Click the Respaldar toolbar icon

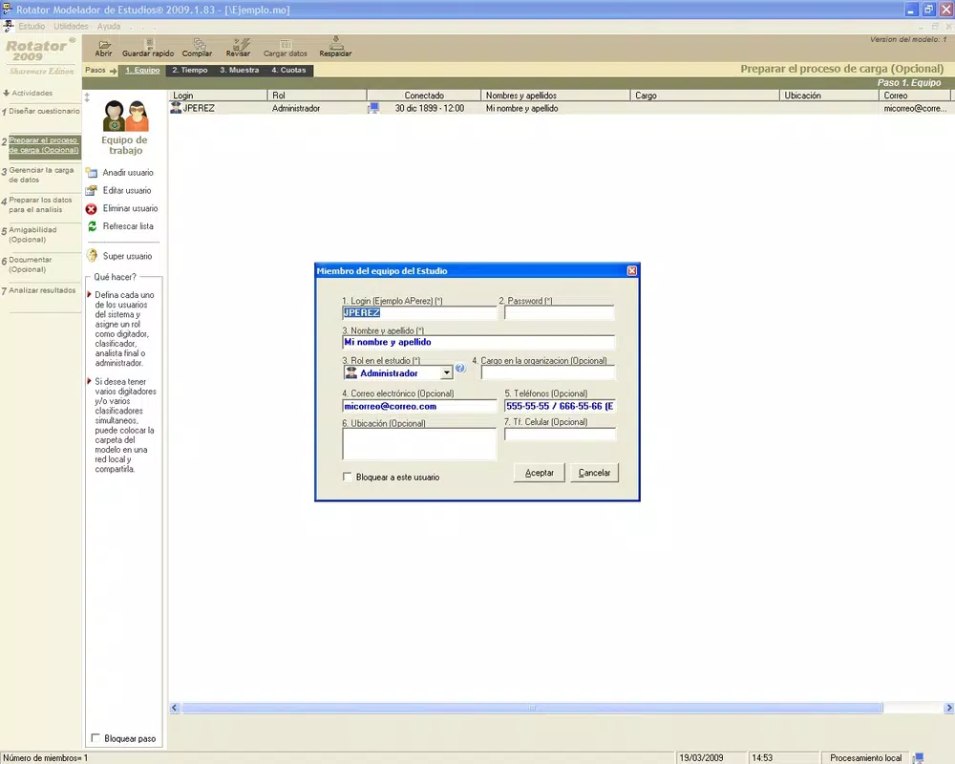pos(335,43)
